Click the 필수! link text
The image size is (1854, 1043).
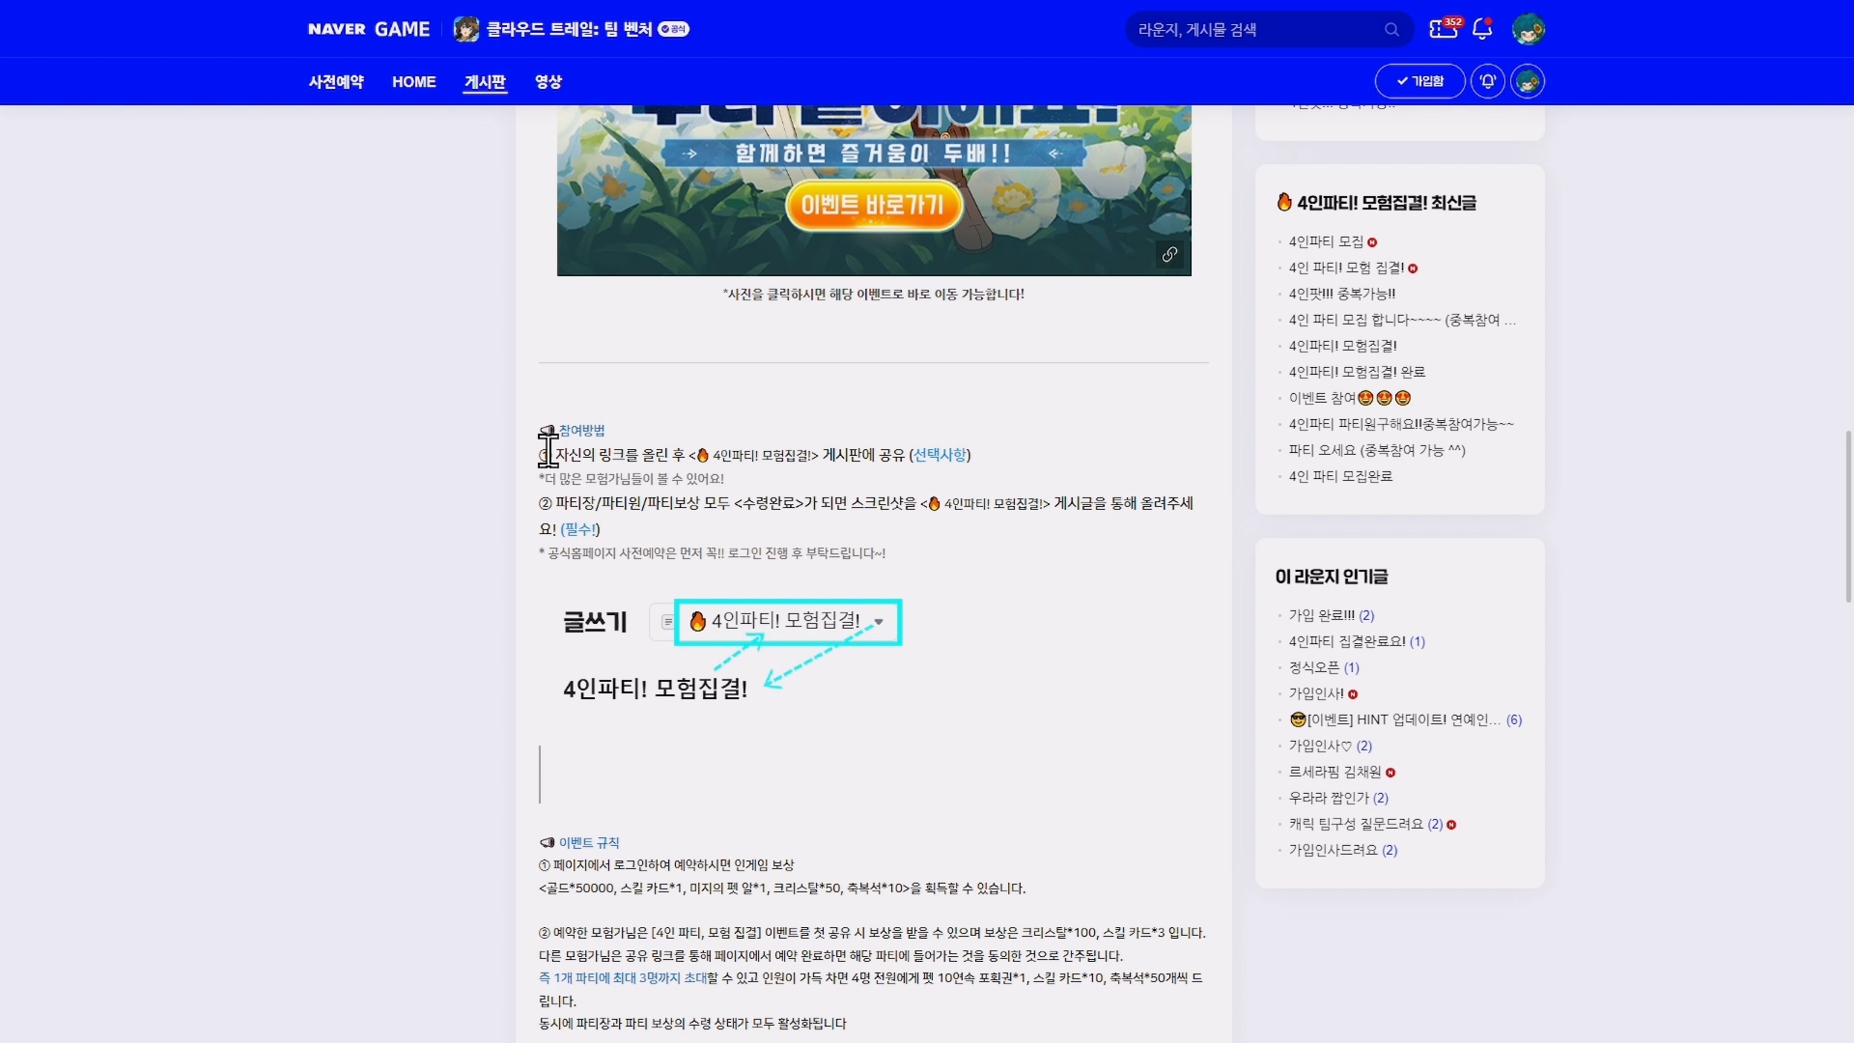click(x=580, y=529)
